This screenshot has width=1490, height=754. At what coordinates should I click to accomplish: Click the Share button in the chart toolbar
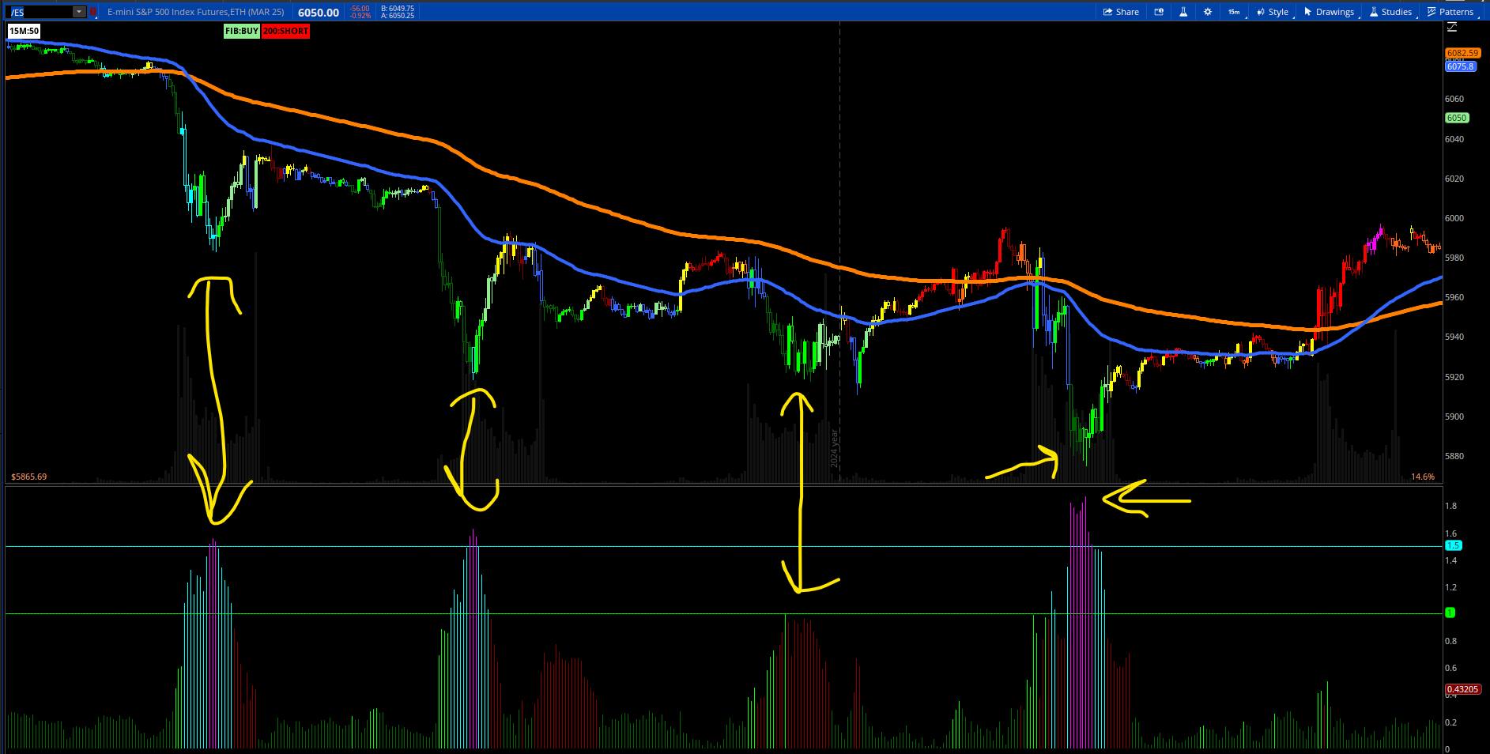[1121, 12]
